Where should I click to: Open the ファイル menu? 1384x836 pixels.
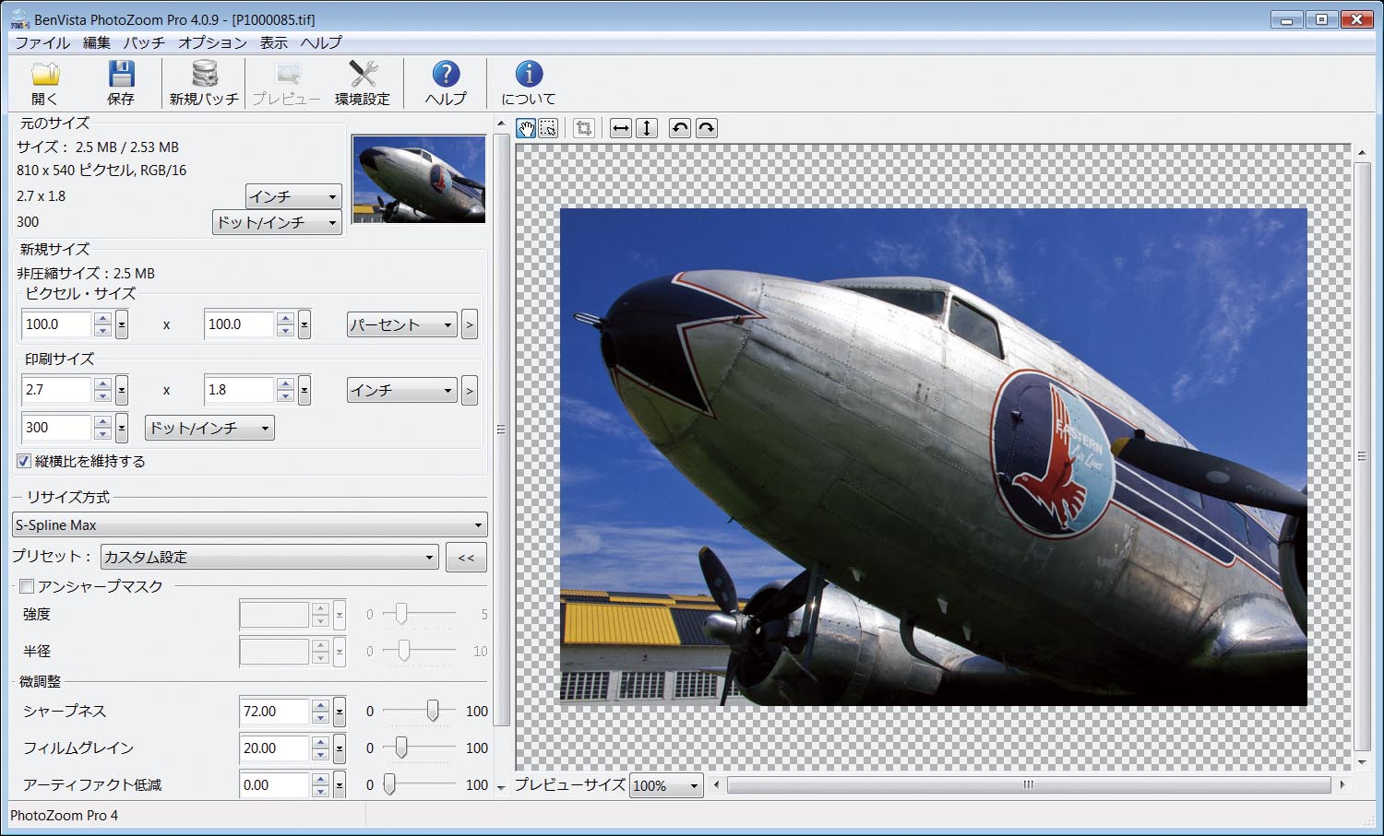pyautogui.click(x=43, y=42)
